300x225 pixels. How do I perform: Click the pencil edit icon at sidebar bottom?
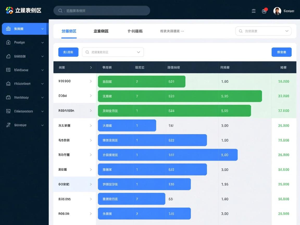coord(8,125)
